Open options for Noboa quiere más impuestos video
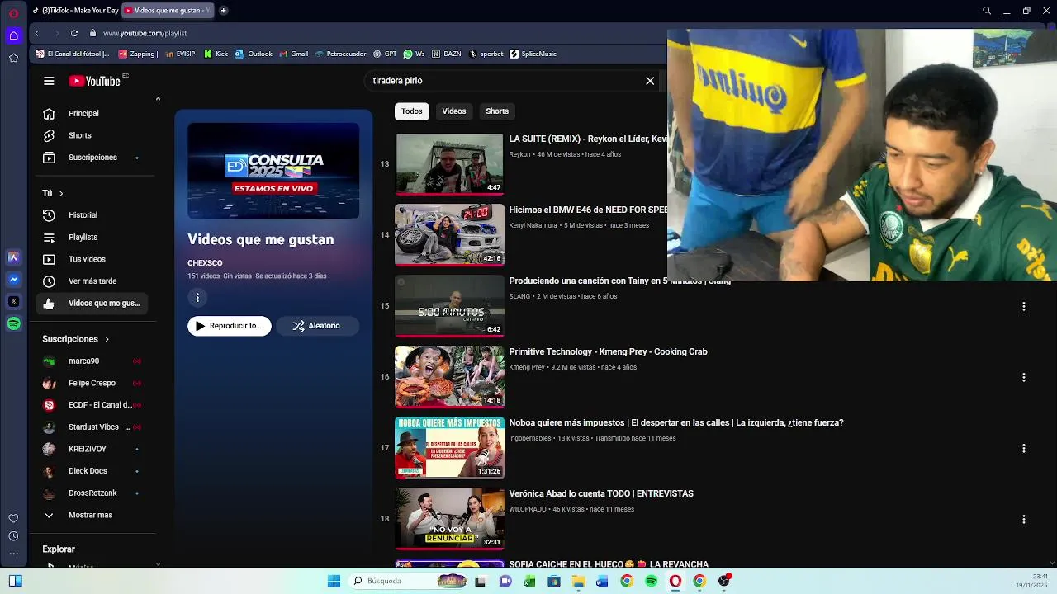The height and width of the screenshot is (594, 1057). 1023,448
